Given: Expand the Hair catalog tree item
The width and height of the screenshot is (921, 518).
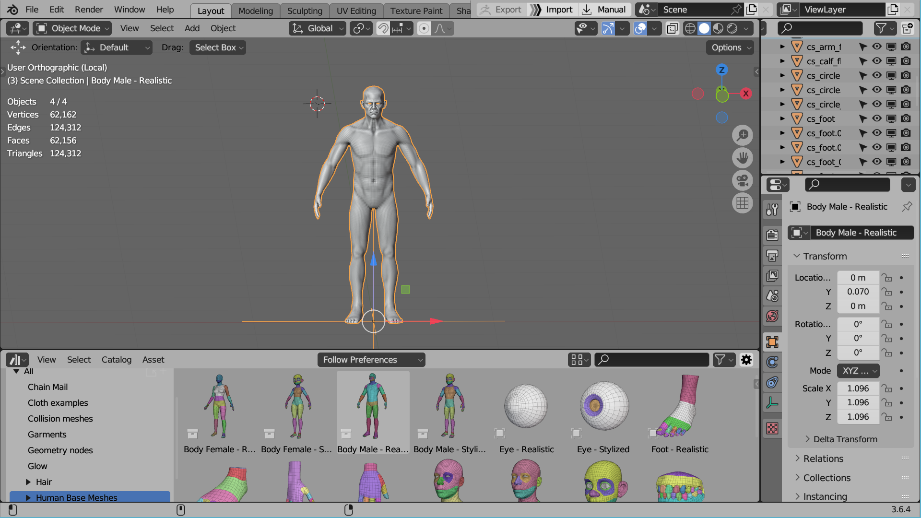Looking at the screenshot, I should pyautogui.click(x=28, y=482).
